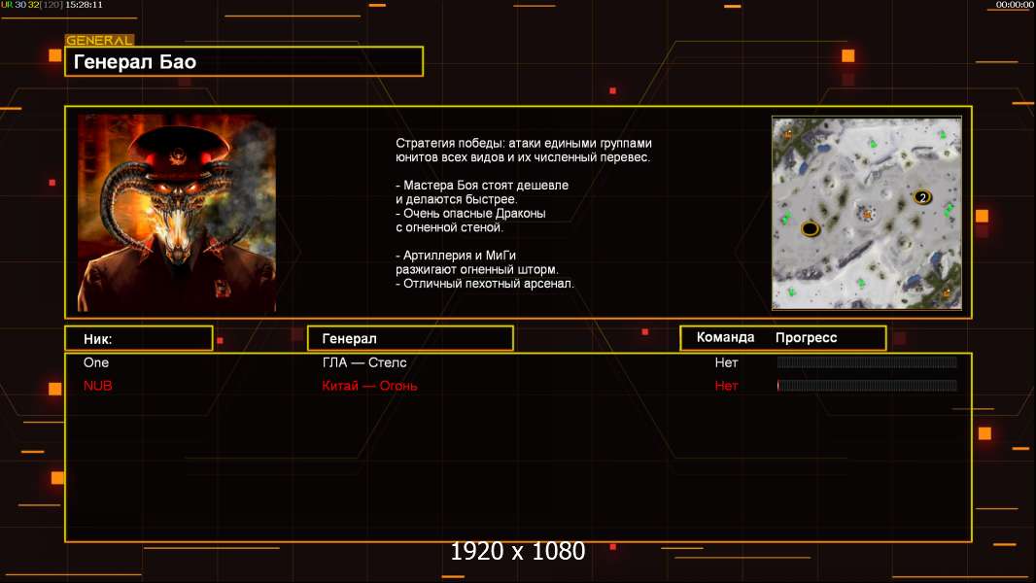Image resolution: width=1036 pixels, height=583 pixels.
Task: Click the orange building icon in minimap's top-left corner
Action: 787,135
